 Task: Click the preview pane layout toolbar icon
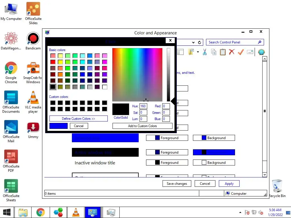[180, 52]
